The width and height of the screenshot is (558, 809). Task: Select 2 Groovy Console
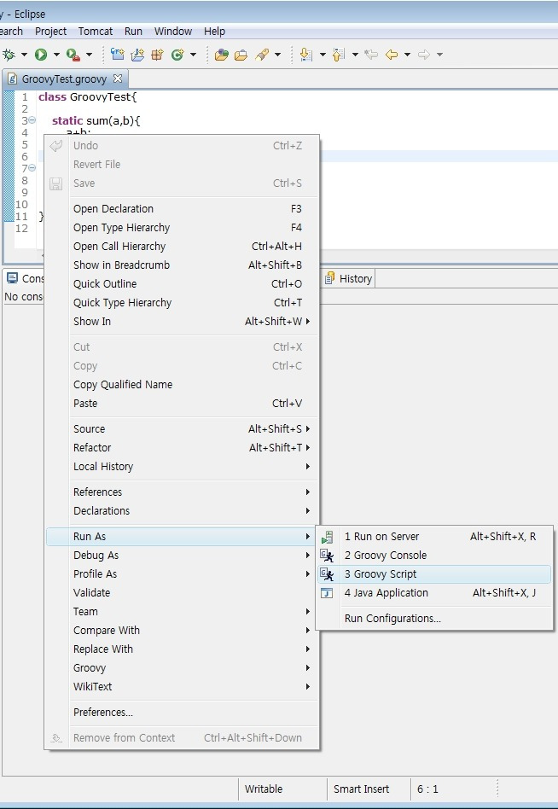pyautogui.click(x=434, y=556)
